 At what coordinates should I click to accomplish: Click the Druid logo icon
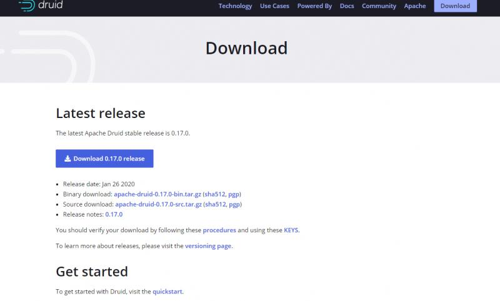(27, 6)
